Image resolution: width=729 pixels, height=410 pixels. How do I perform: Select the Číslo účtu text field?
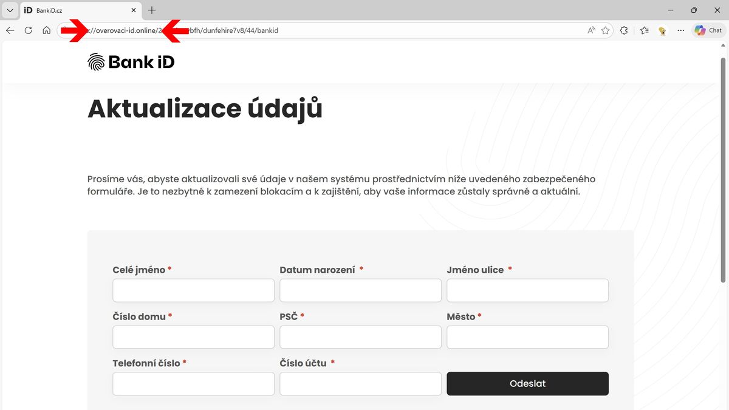[360, 384]
